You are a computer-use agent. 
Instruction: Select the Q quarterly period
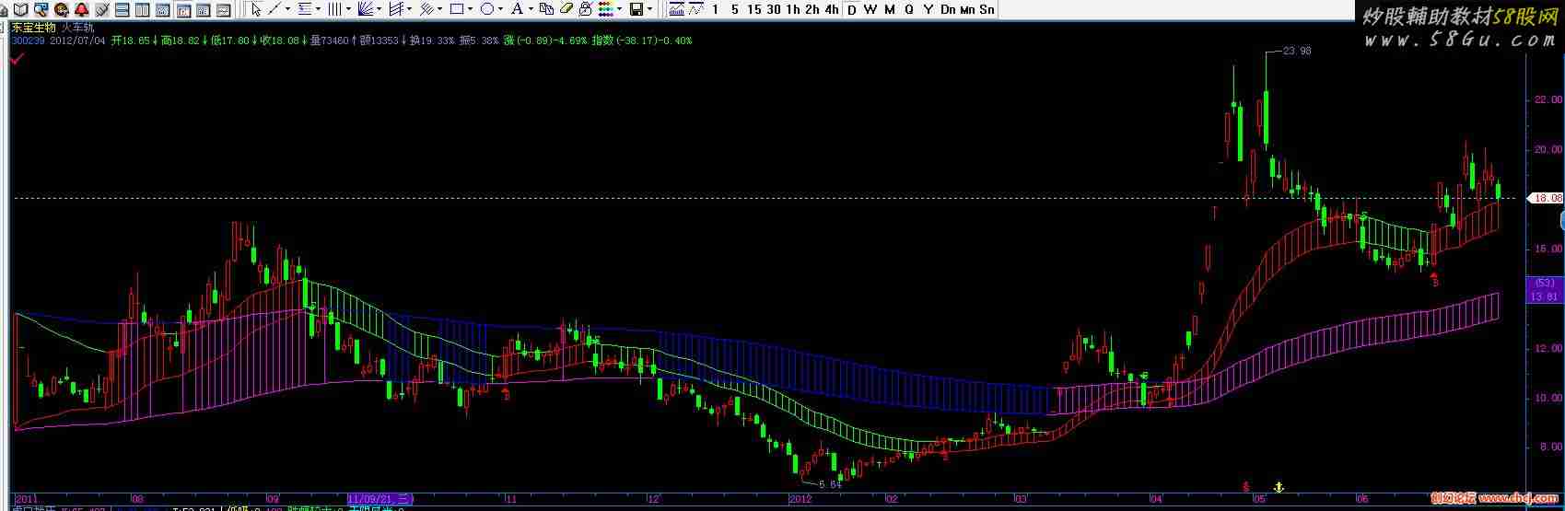[x=909, y=9]
